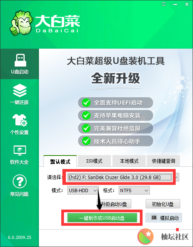Click 一键制作成USB启动盘 green button

102,218
